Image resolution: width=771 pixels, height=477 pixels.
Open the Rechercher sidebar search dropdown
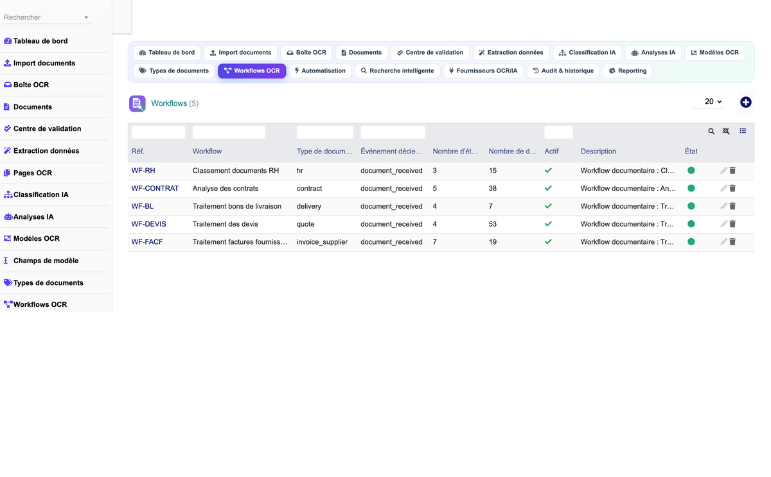coord(46,17)
